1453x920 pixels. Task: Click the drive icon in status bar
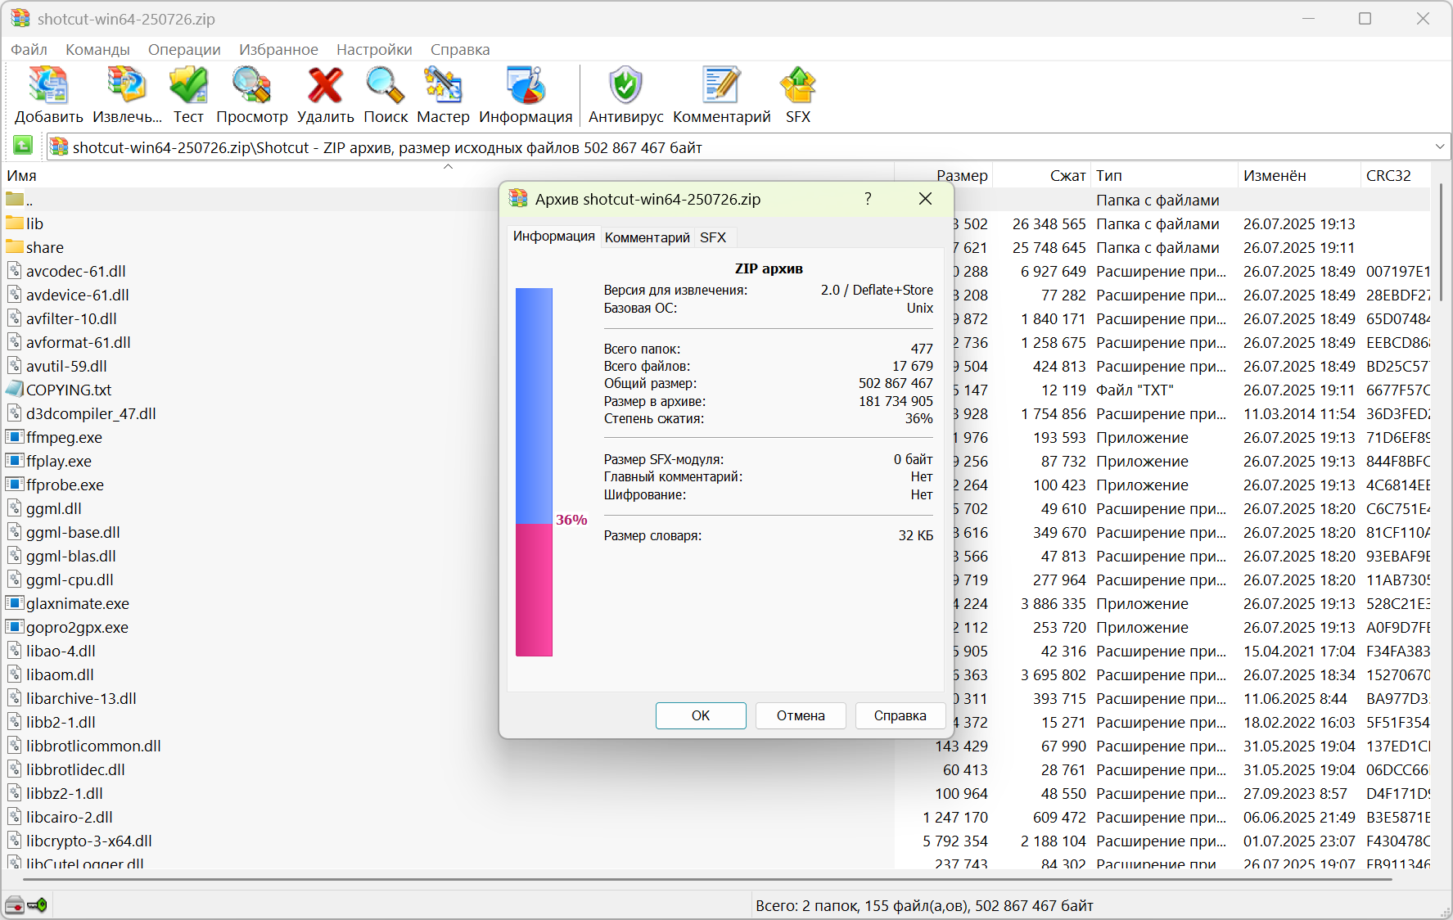tap(15, 905)
